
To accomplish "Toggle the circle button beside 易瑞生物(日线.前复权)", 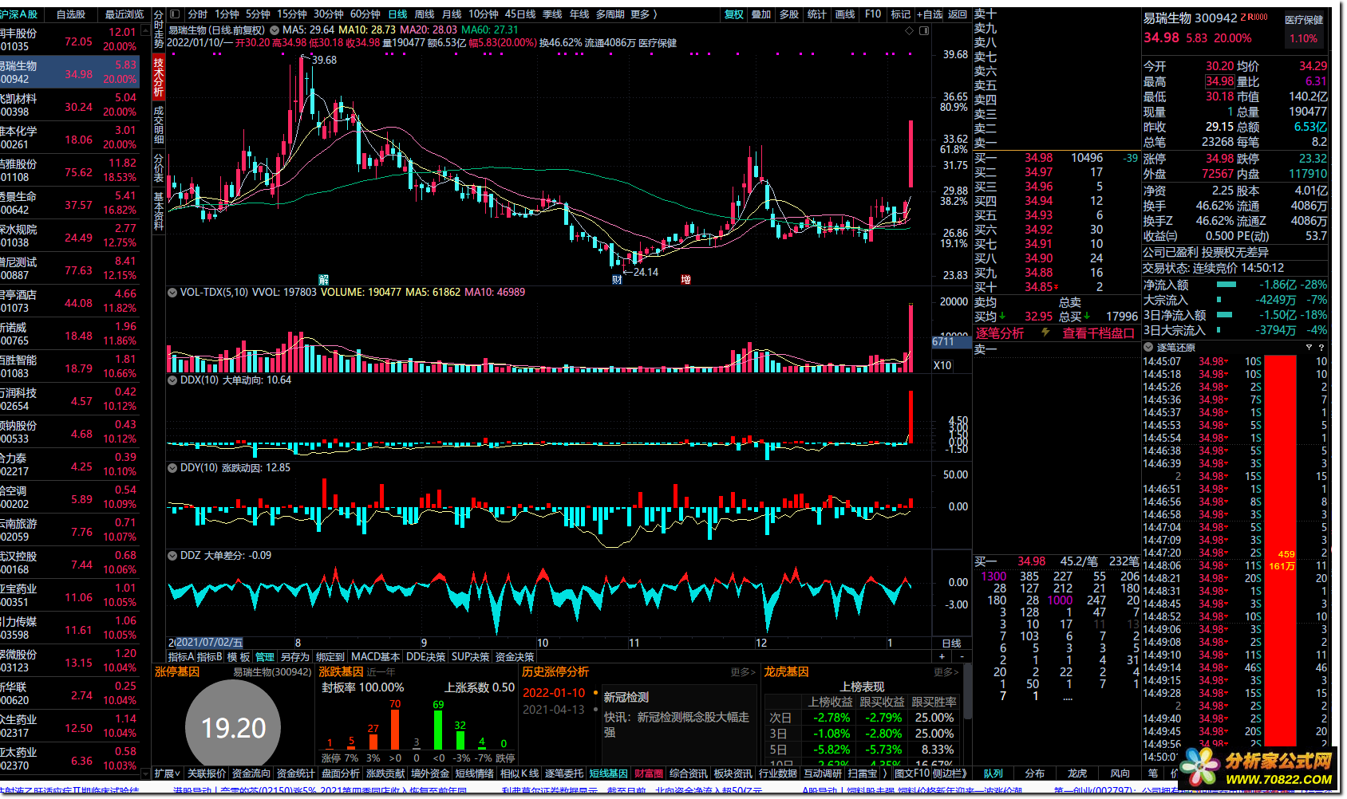I will 275,30.
